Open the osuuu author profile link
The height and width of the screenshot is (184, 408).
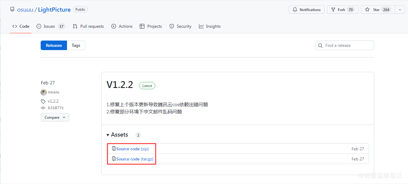click(54, 92)
